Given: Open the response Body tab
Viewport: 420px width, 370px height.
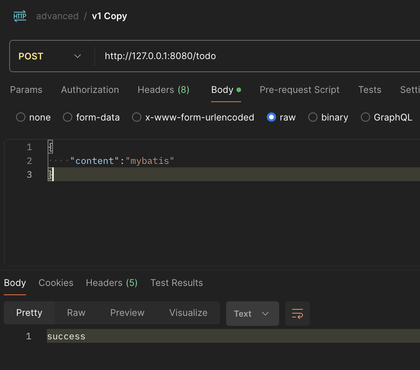Looking at the screenshot, I should [x=15, y=283].
